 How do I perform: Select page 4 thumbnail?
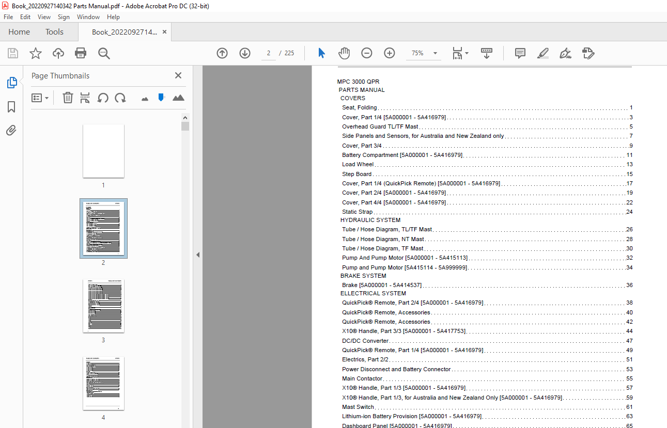tap(103, 384)
